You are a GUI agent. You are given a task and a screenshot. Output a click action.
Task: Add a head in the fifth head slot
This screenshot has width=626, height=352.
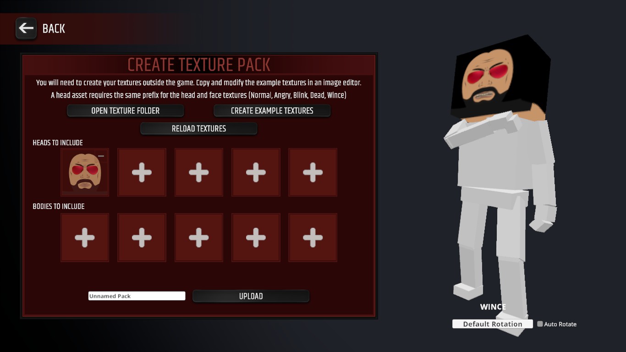313,172
